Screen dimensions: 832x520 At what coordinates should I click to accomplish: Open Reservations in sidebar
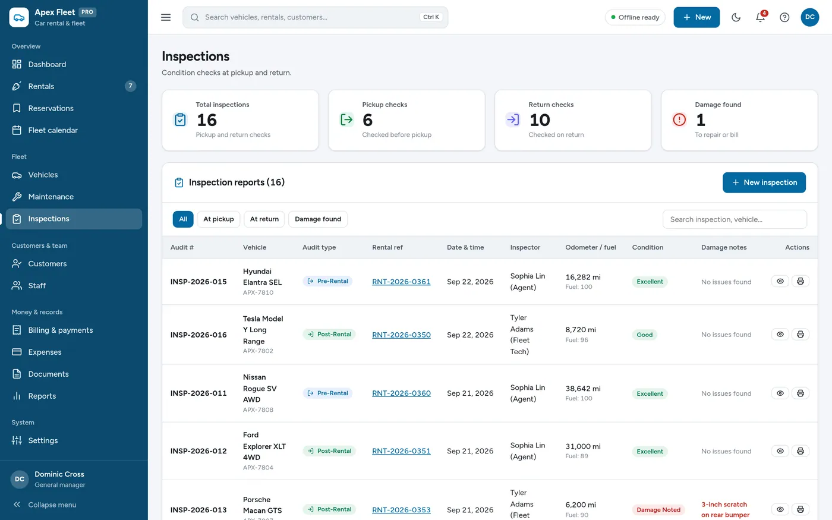(74, 108)
